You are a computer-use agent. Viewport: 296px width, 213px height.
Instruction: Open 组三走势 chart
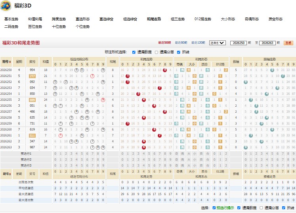pos(178,19)
